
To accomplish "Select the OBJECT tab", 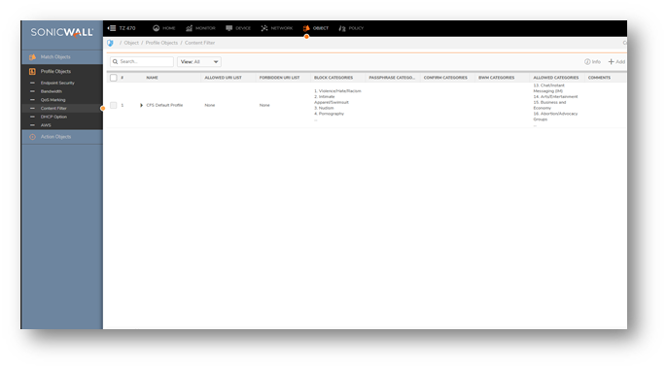I will point(321,28).
